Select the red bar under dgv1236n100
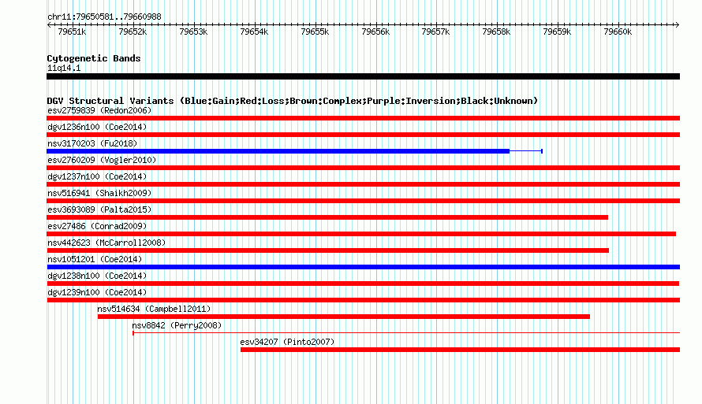Viewport: 702px width, 404px height. point(363,135)
